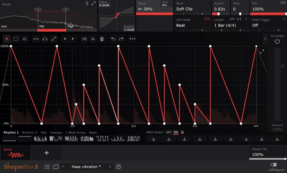Open the Hits preset tab
Viewport: 287px width, 173px height.
point(44,132)
